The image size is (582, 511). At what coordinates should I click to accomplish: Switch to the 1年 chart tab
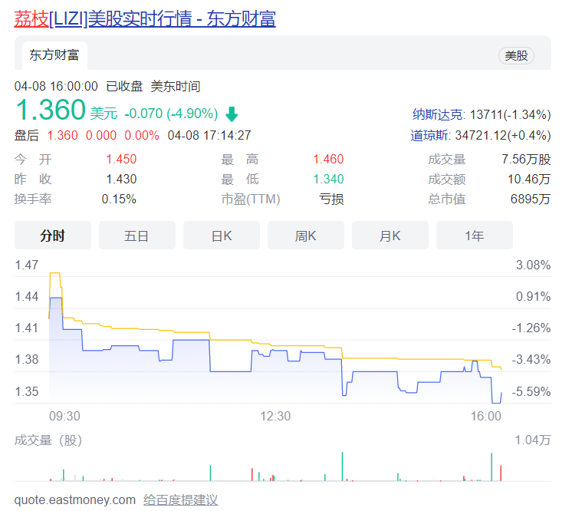click(475, 236)
